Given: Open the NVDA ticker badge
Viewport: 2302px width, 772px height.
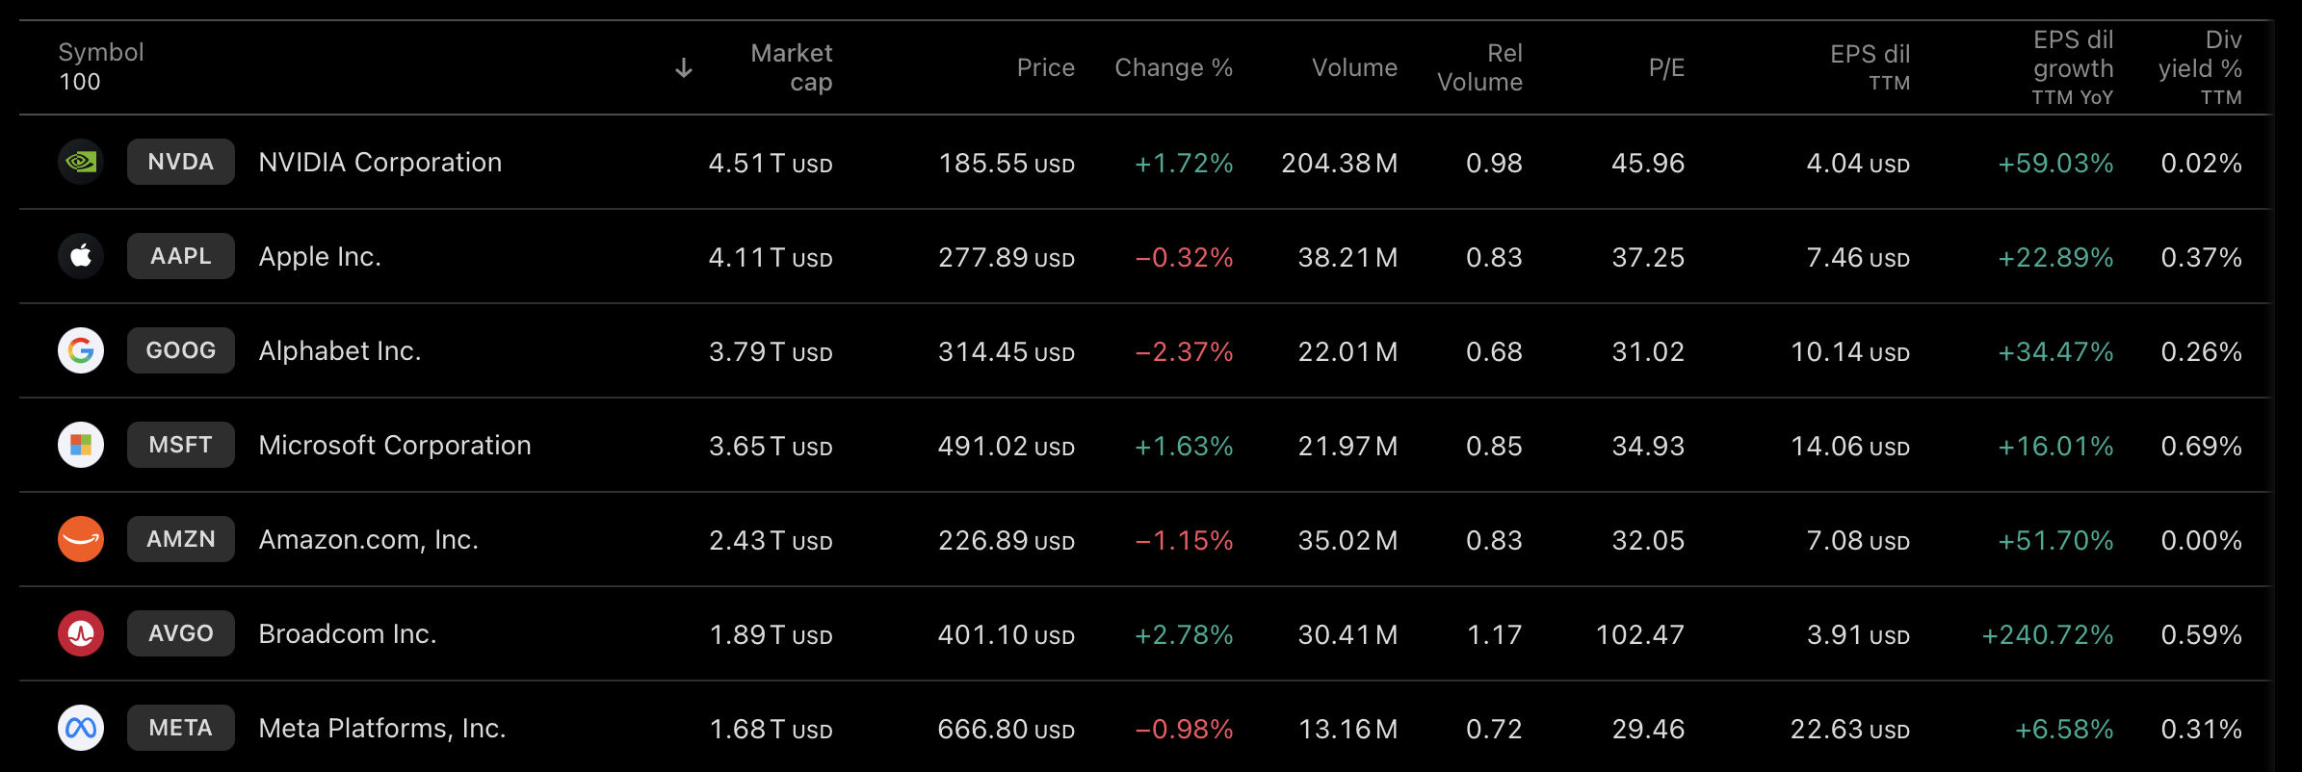Looking at the screenshot, I should [x=181, y=162].
